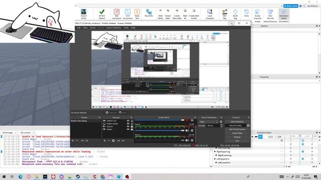This screenshot has width=321, height=180.
Task: Expand the RightLowerLeg track
Action: pyautogui.click(x=216, y=155)
